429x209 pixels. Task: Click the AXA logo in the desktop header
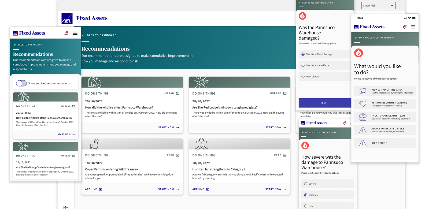(x=67, y=18)
